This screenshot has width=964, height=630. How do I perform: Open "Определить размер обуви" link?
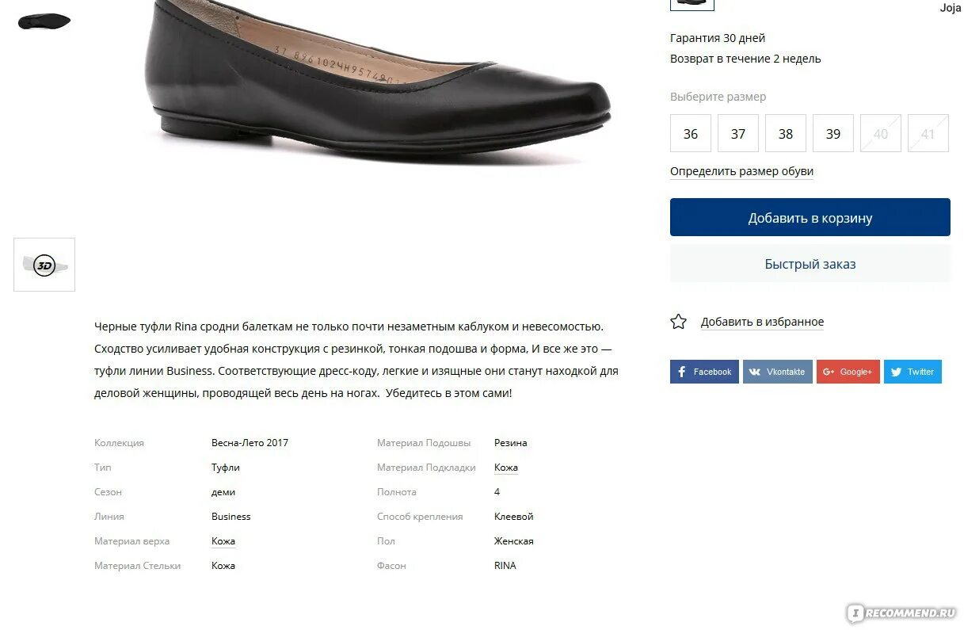click(x=741, y=171)
